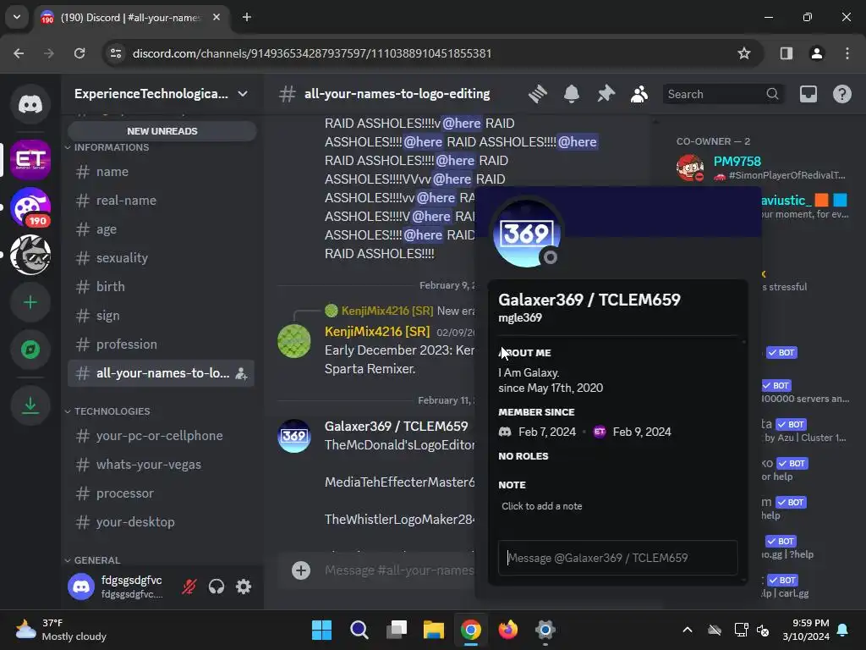The width and height of the screenshot is (866, 650).
Task: Click the Download Apps icon
Action: [30, 405]
